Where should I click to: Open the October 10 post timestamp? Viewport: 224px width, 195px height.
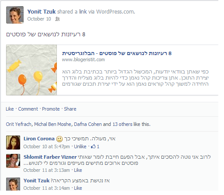(x=39, y=19)
